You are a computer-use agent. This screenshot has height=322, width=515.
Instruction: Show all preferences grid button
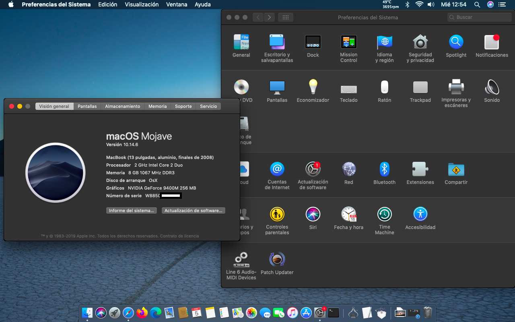(x=286, y=17)
